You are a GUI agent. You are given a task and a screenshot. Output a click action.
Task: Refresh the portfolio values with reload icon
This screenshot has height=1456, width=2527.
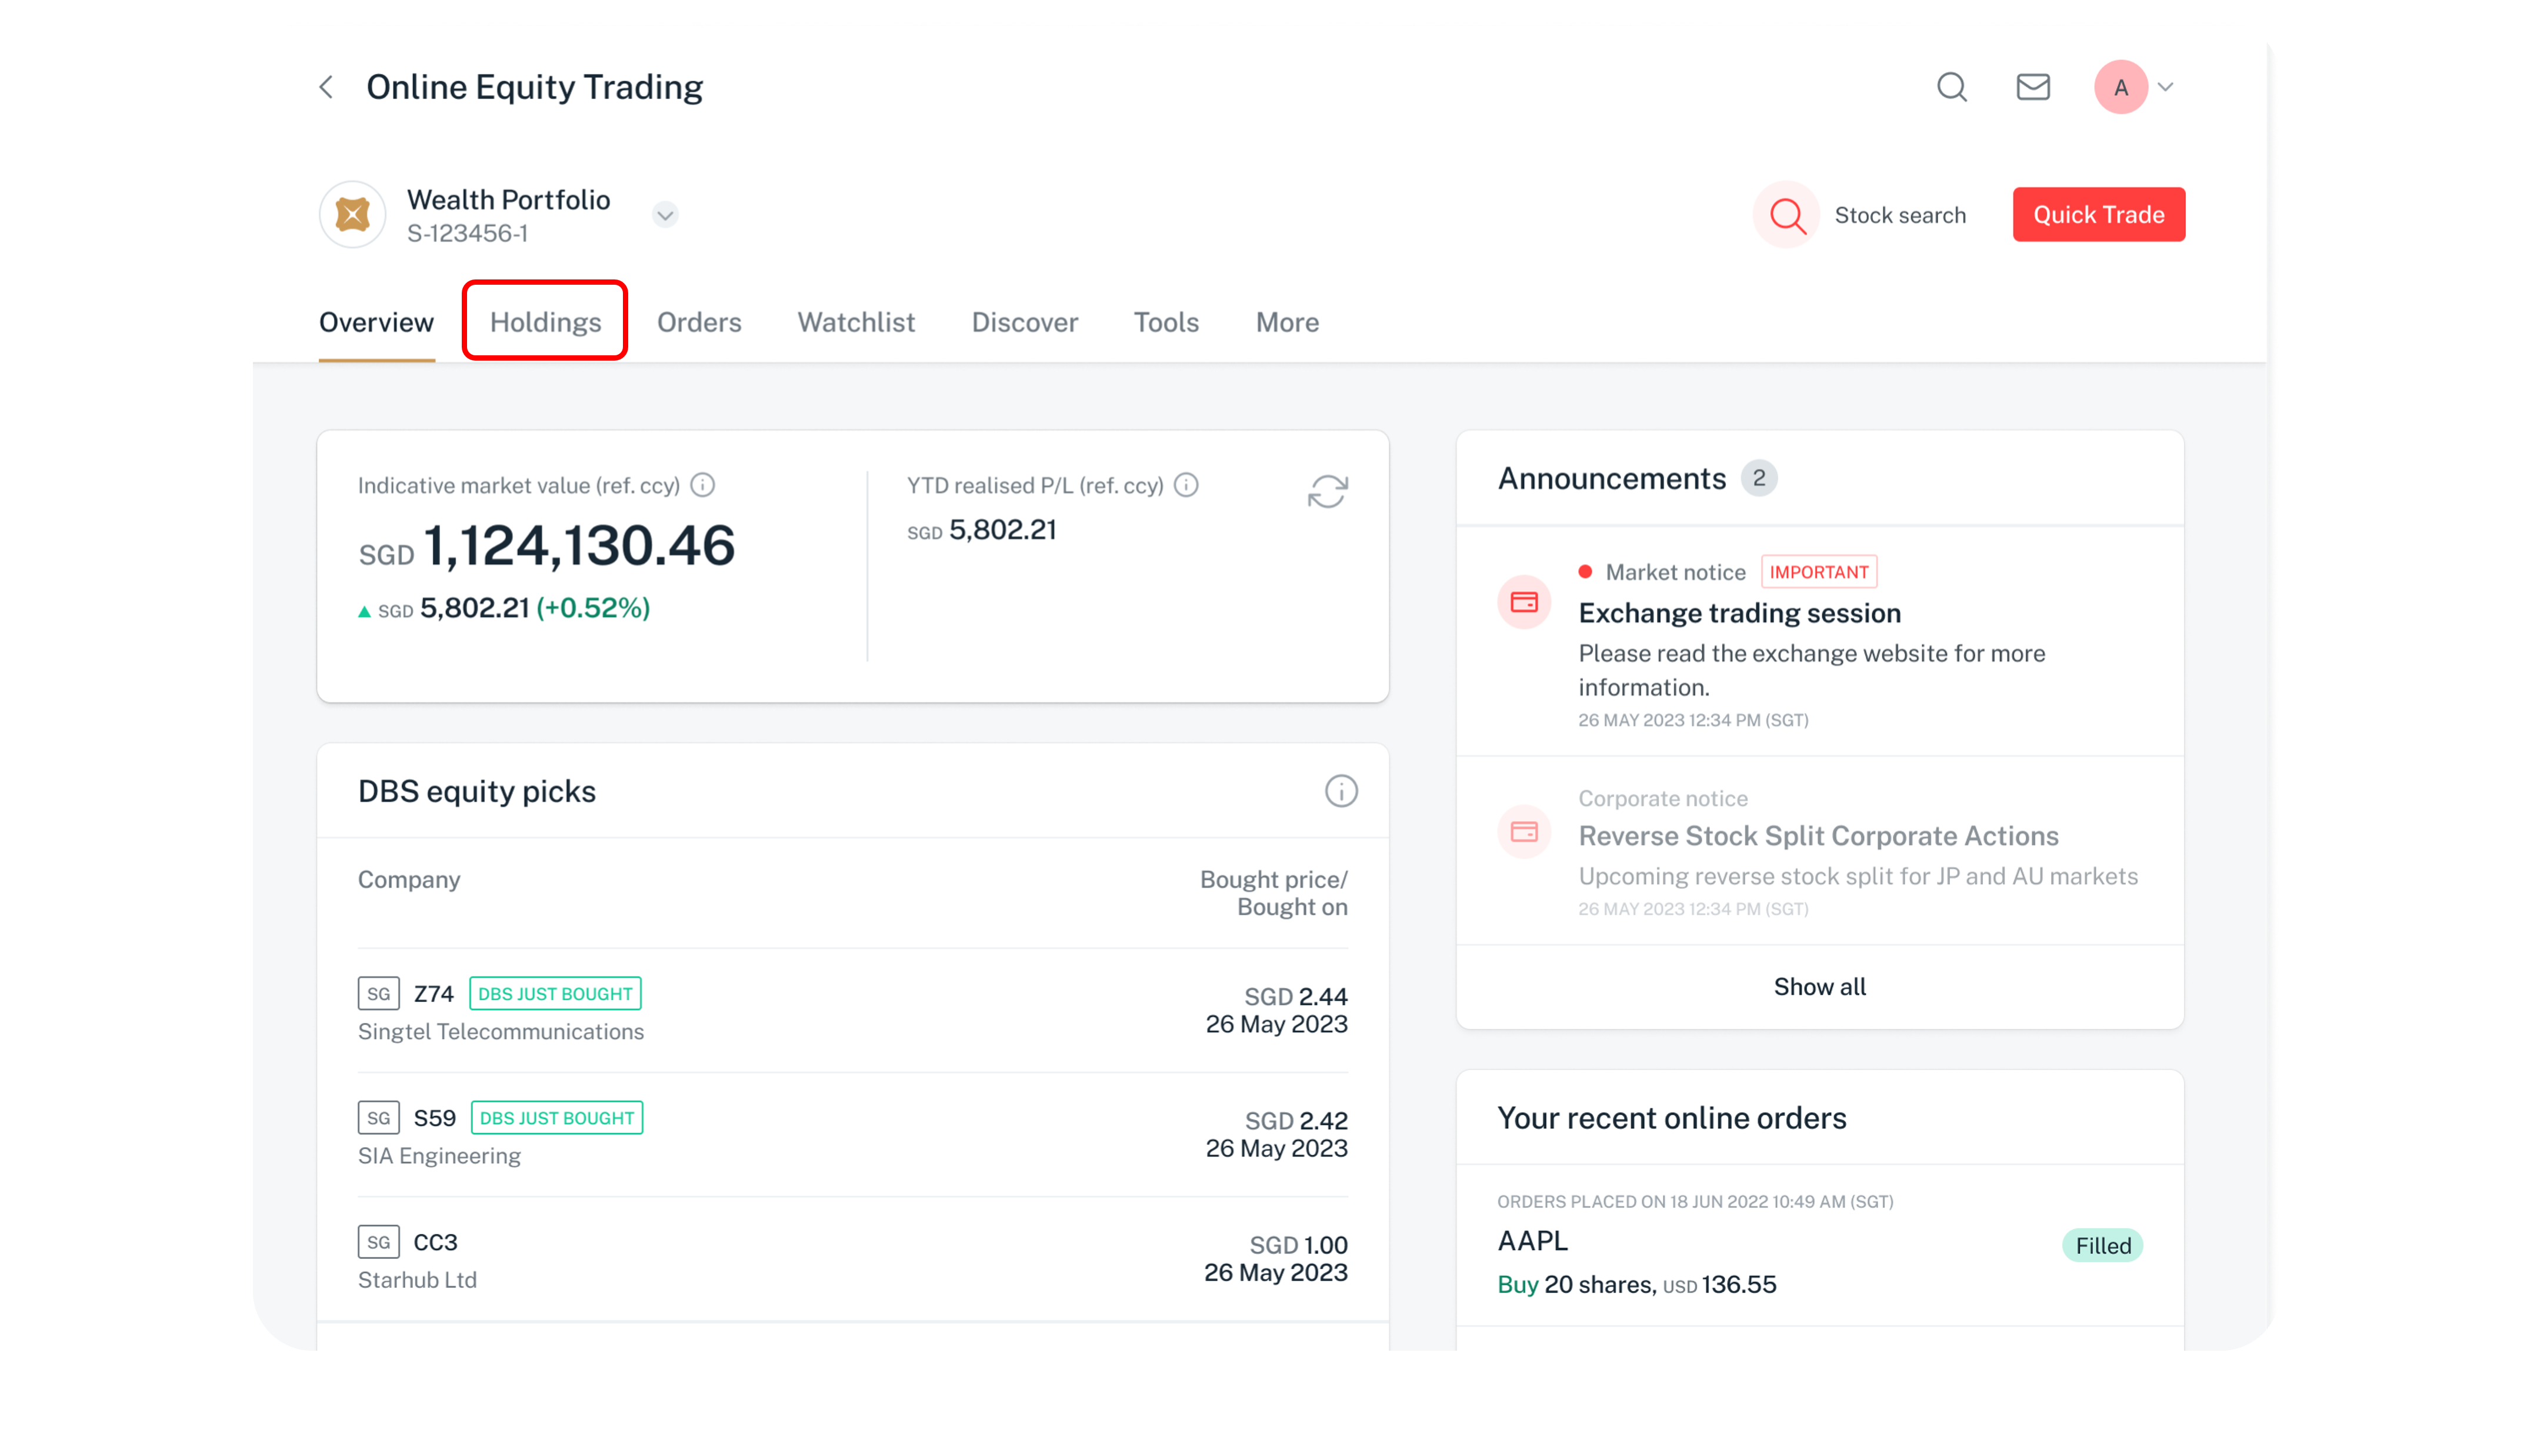coord(1328,491)
